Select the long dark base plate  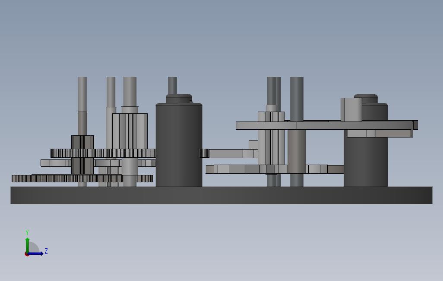click(221, 195)
